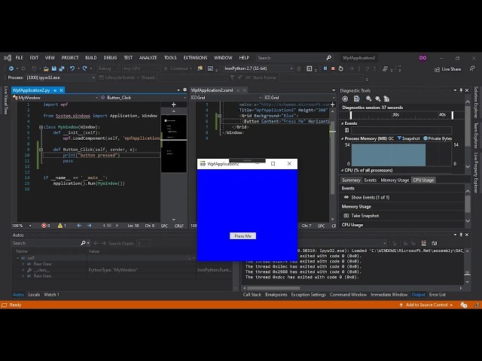Click the Autos search magnifier icon

[x=83, y=243]
